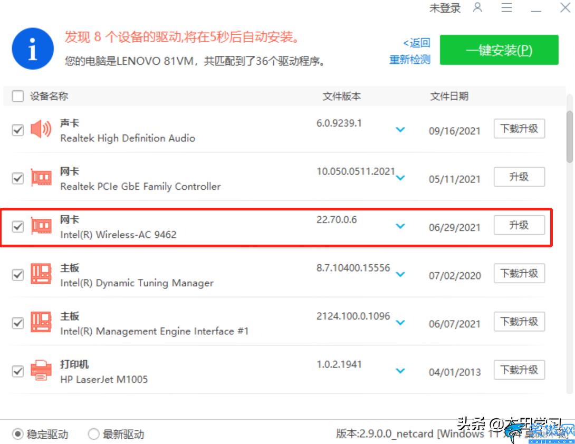Click the Intel(R) Wireless-AC 9462 name
This screenshot has width=575, height=444.
click(x=118, y=235)
